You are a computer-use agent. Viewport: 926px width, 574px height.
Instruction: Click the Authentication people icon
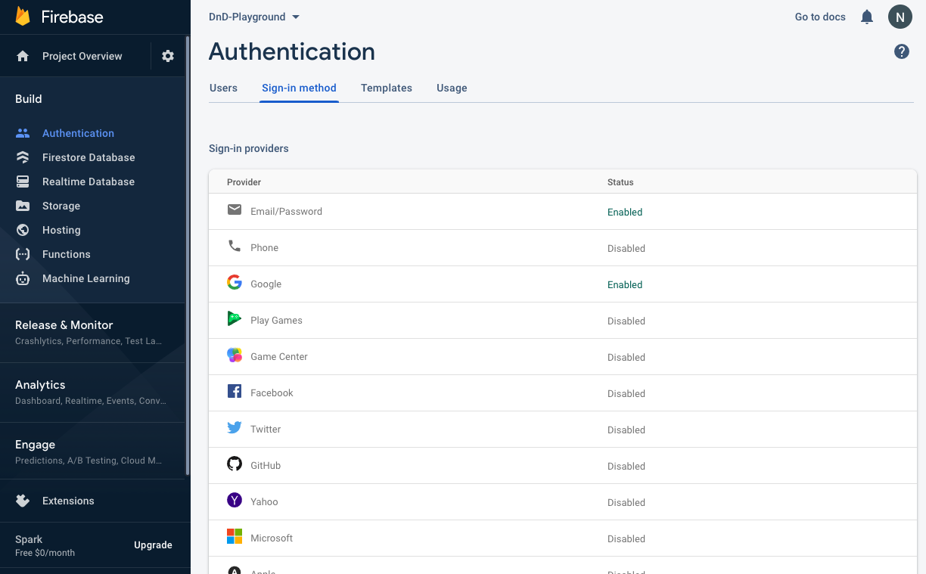[x=23, y=133]
